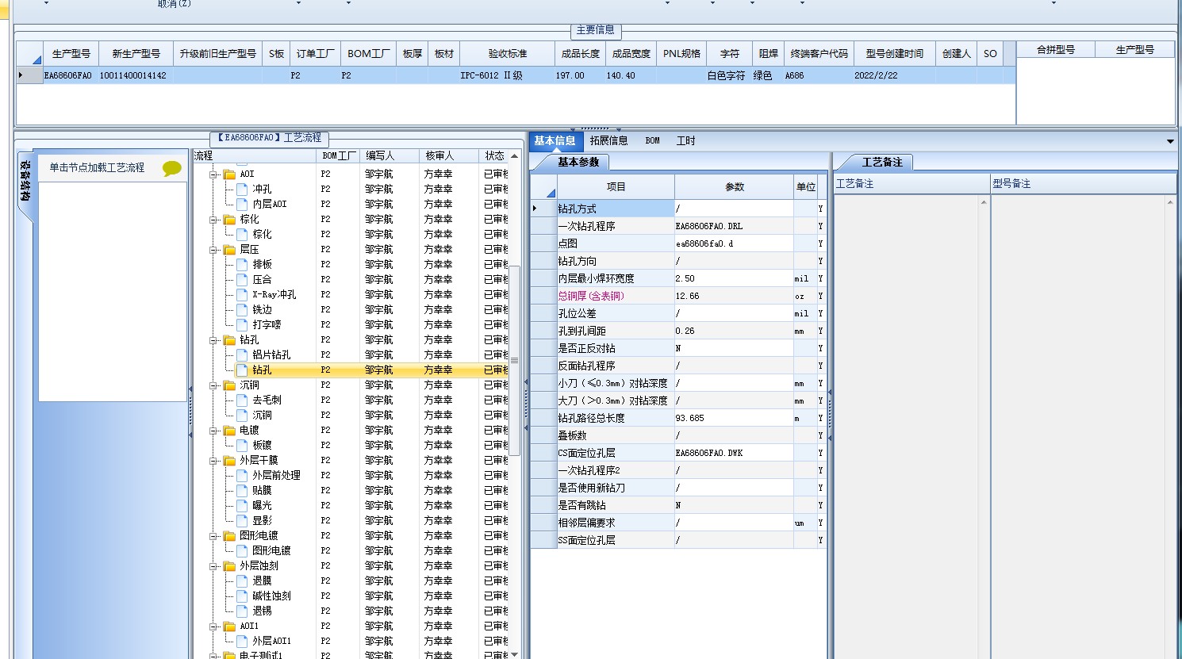Click the document icon beside 板镀
1182x659 pixels.
coord(242,445)
